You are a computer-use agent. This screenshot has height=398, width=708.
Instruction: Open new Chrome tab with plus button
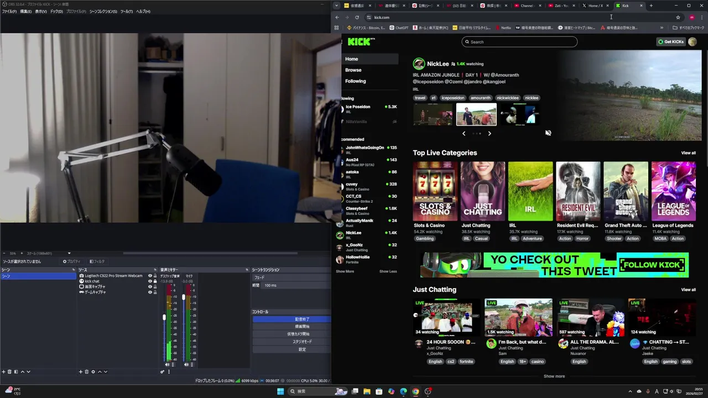click(x=651, y=6)
